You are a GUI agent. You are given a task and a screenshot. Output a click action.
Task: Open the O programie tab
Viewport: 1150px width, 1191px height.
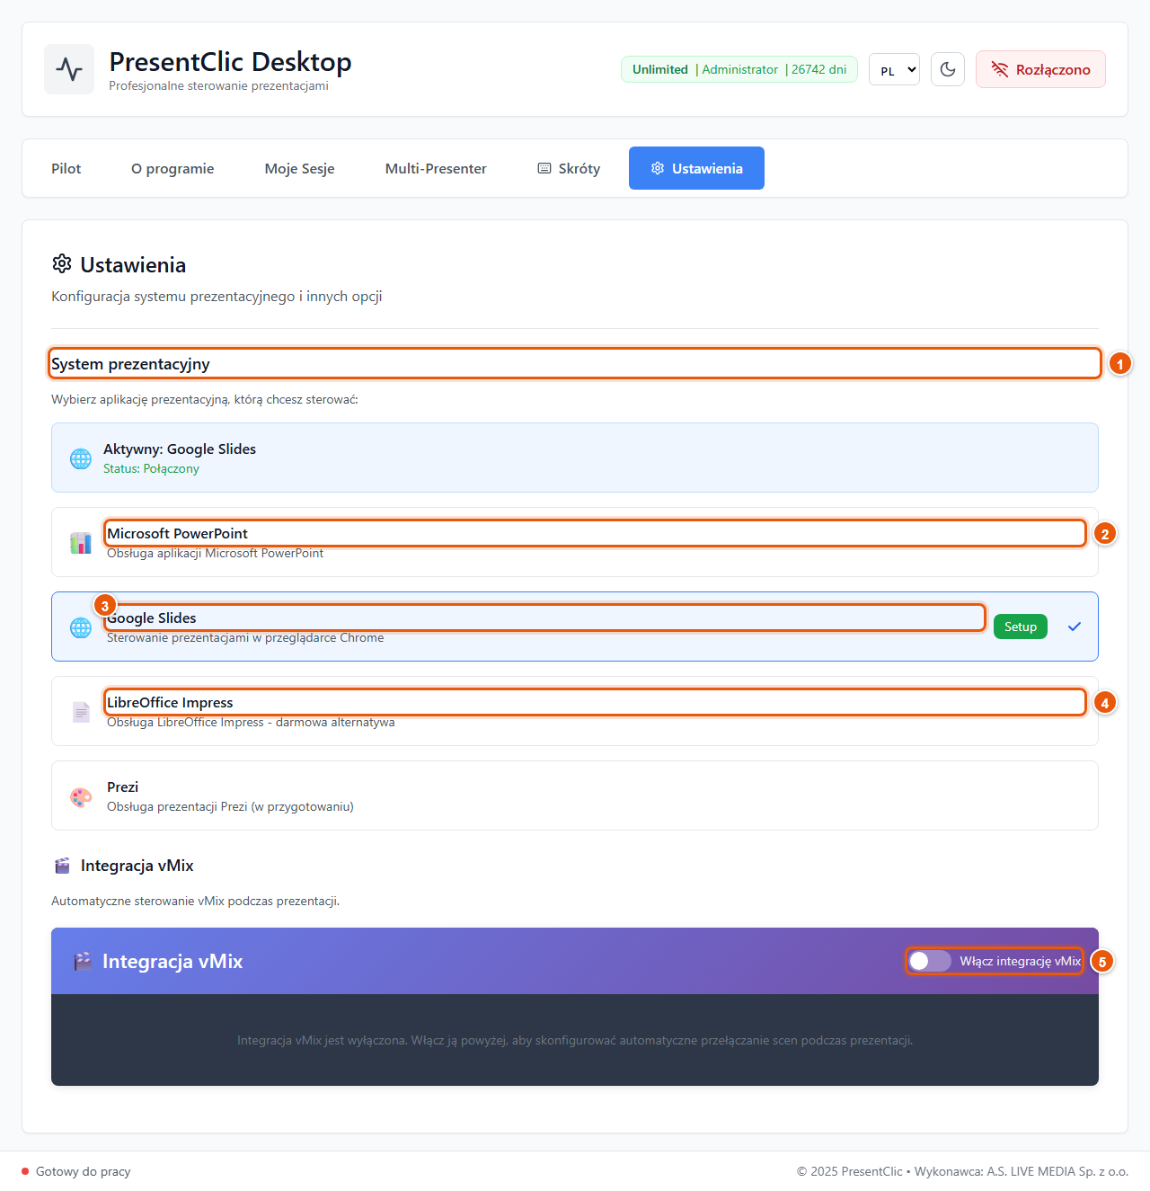(172, 168)
